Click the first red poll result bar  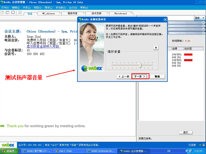pyautogui.click(x=188, y=54)
